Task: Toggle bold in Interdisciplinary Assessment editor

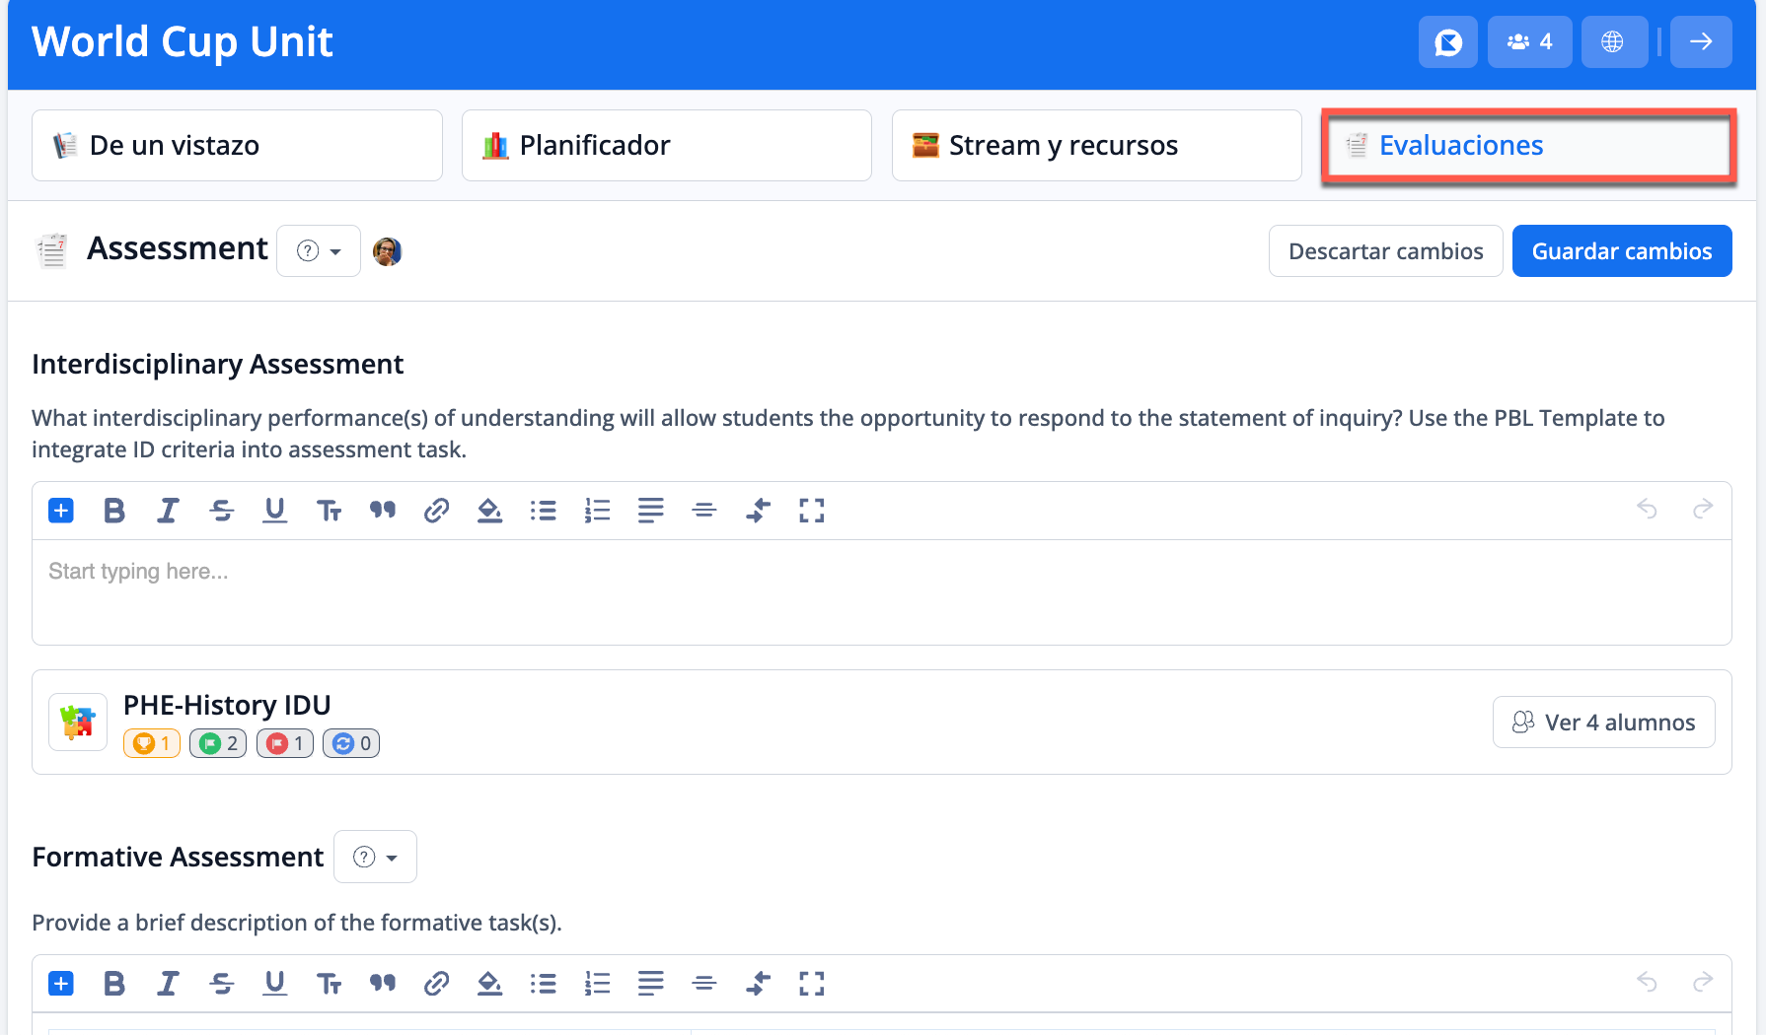Action: pos(114,511)
